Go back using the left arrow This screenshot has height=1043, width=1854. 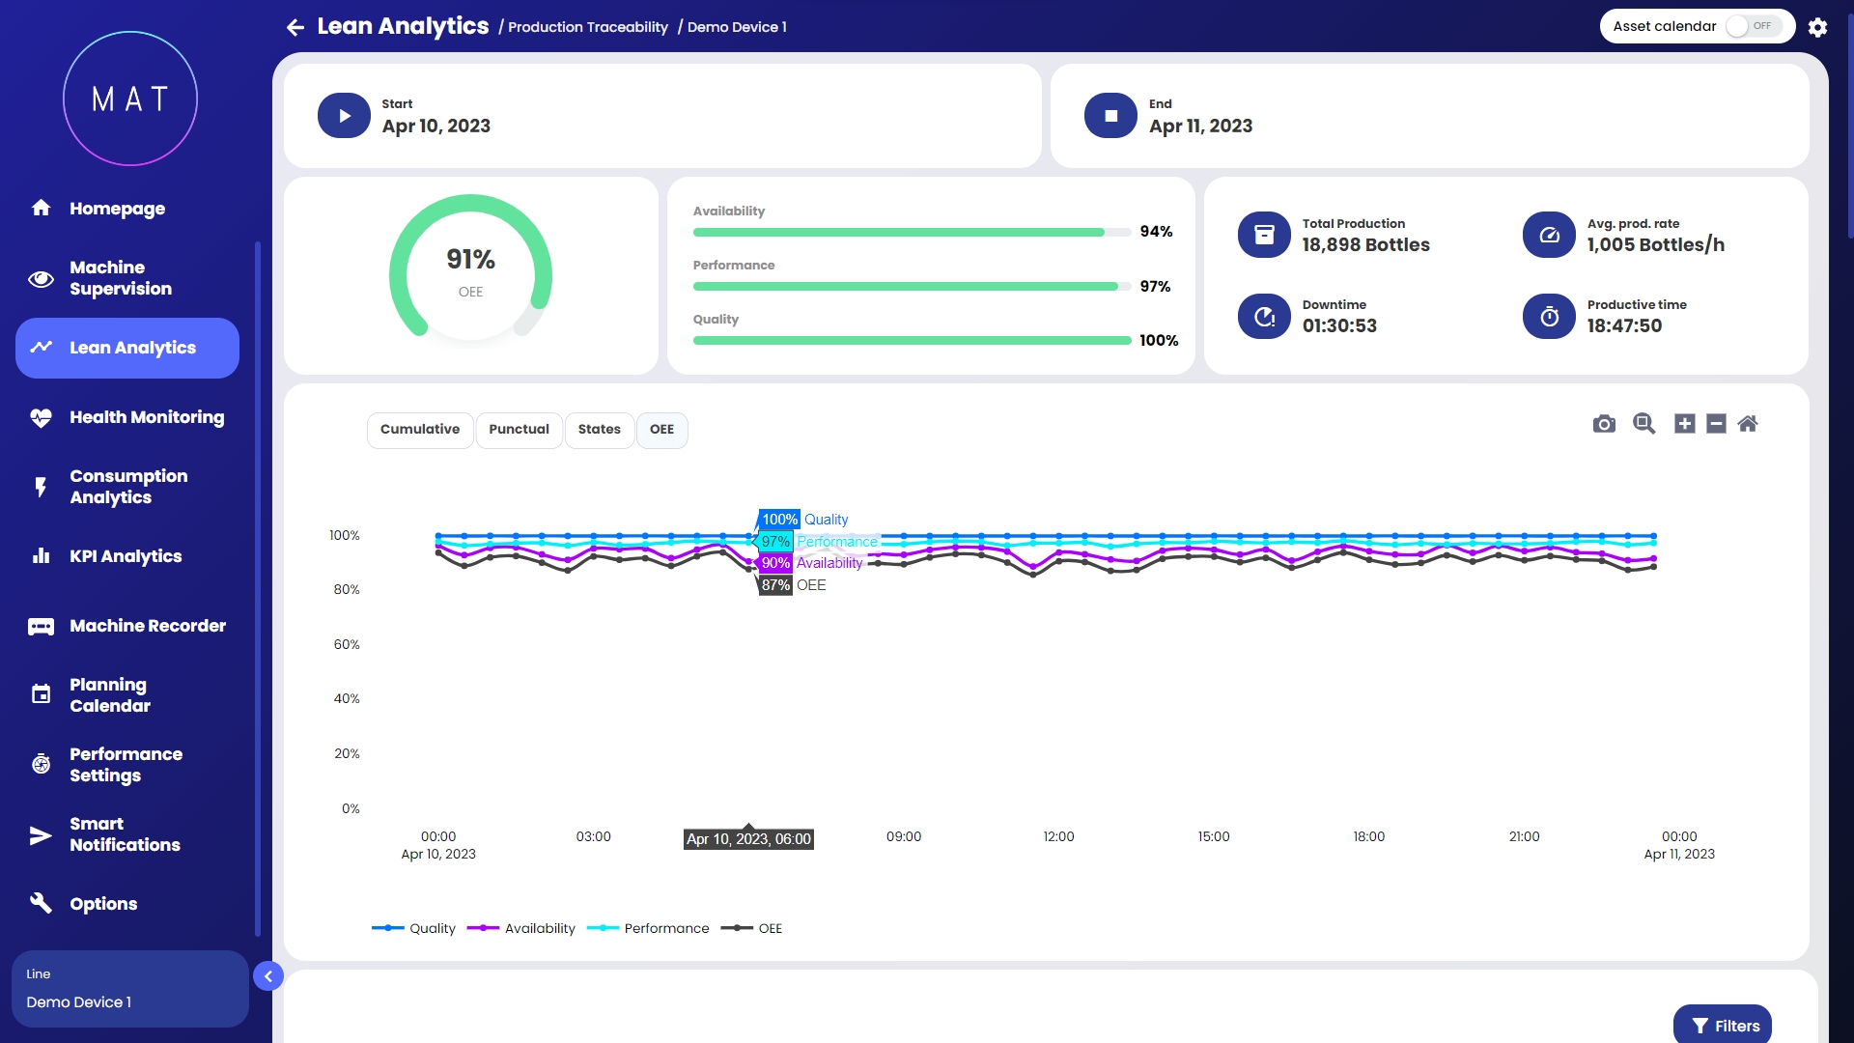295,27
